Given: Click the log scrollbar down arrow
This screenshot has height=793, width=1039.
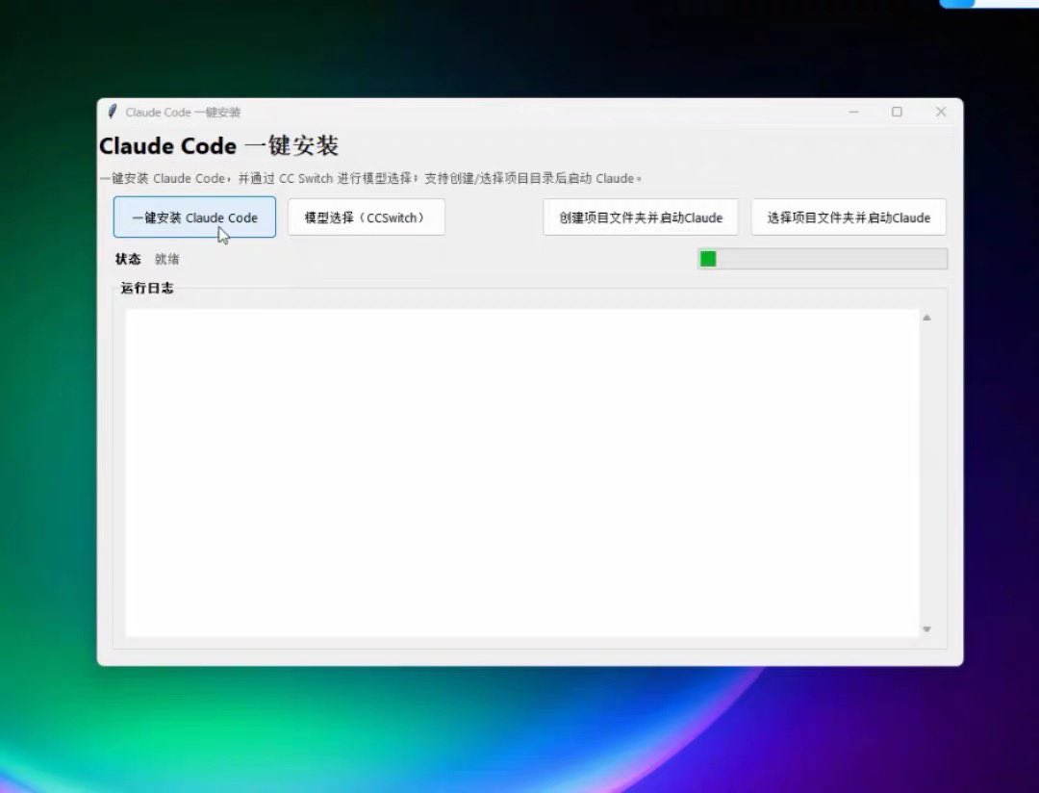Looking at the screenshot, I should (x=927, y=628).
